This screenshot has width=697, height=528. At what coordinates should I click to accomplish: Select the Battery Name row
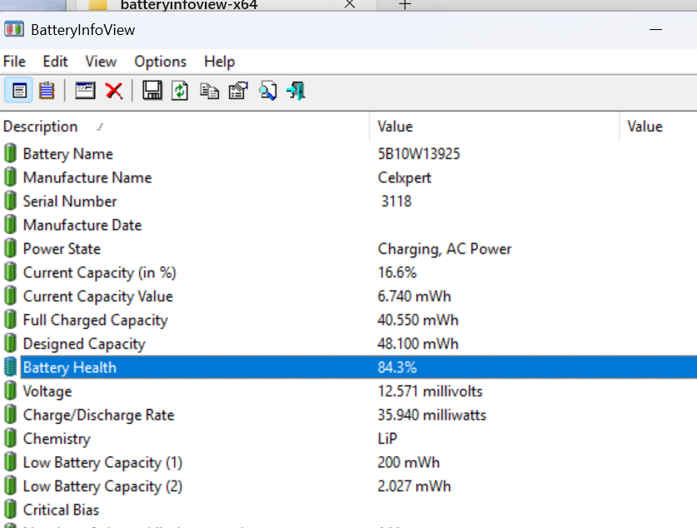348,153
